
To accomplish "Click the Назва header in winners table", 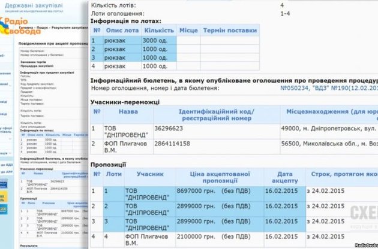I will click(x=127, y=112).
